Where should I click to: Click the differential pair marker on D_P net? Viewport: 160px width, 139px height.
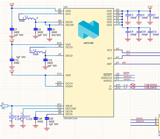(x=132, y=87)
